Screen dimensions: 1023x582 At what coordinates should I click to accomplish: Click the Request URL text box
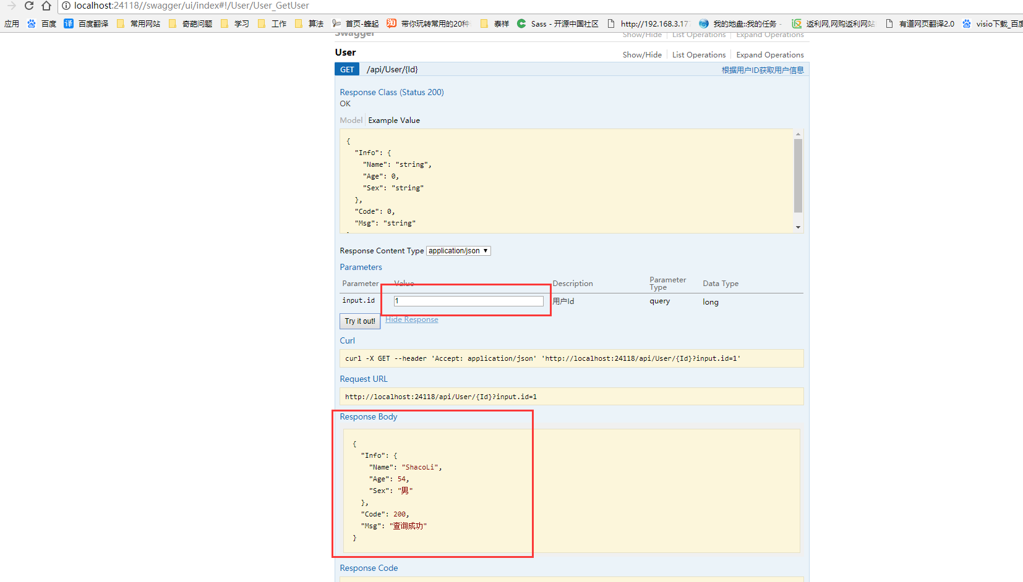coord(571,397)
